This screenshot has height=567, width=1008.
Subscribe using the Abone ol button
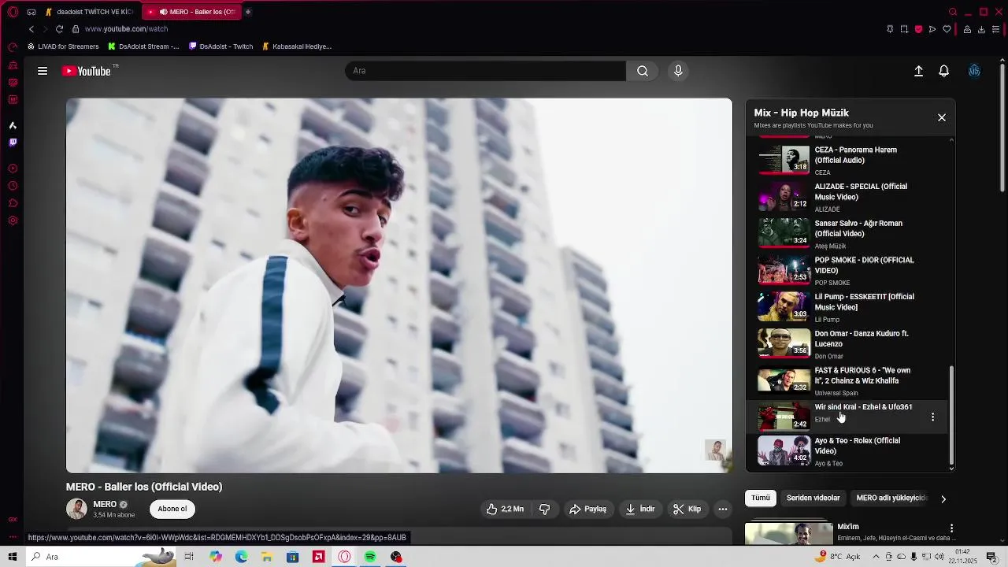[172, 509]
